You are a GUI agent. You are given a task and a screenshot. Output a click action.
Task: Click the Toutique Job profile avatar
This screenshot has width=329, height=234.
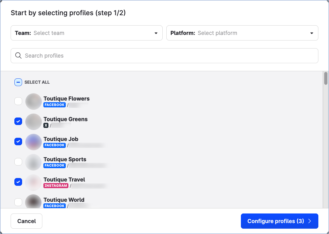click(34, 142)
